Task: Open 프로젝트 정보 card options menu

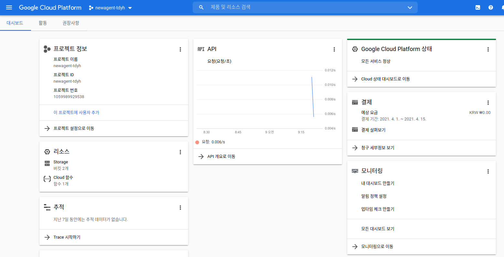Action: [x=180, y=49]
